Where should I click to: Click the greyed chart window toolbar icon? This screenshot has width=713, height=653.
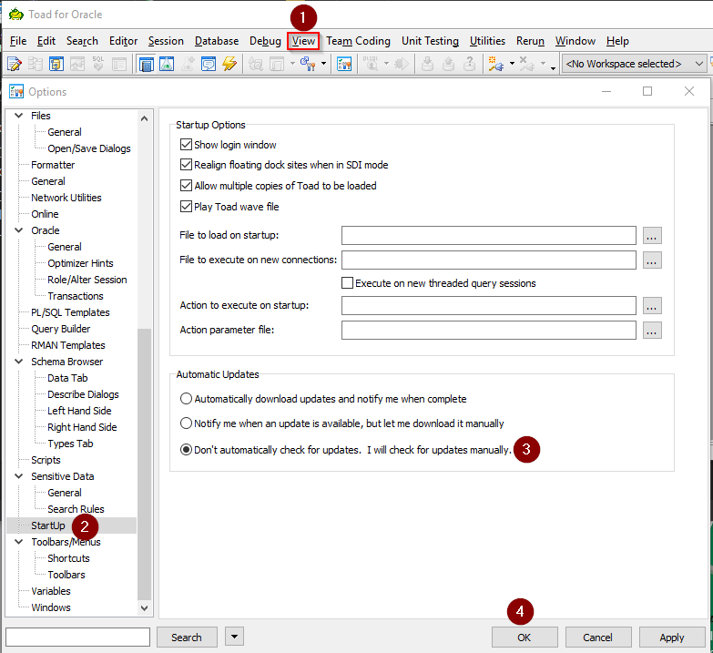click(77, 64)
